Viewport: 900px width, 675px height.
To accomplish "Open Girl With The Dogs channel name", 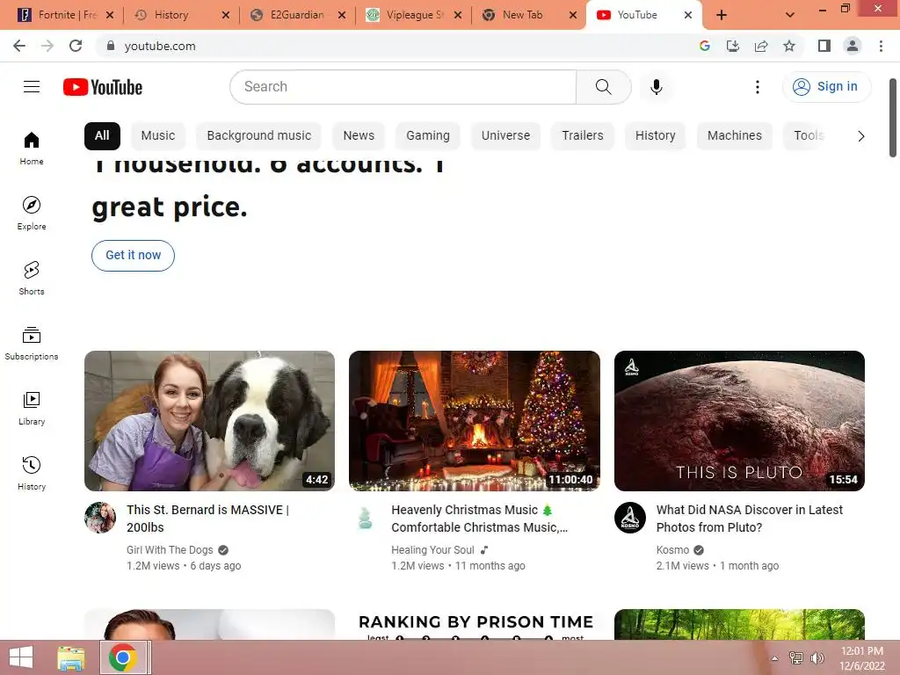I will point(170,550).
